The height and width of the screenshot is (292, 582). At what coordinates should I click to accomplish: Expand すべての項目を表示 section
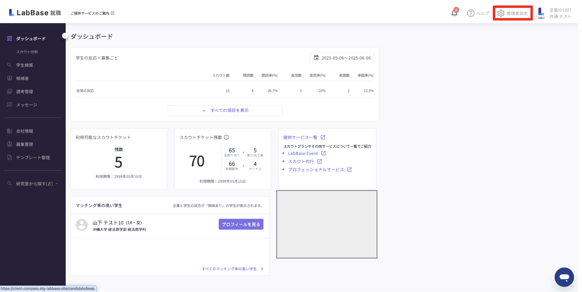[225, 111]
